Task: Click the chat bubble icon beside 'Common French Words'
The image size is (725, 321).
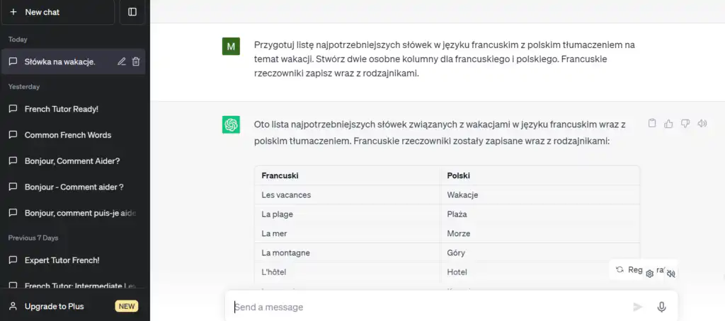Action: (x=13, y=135)
